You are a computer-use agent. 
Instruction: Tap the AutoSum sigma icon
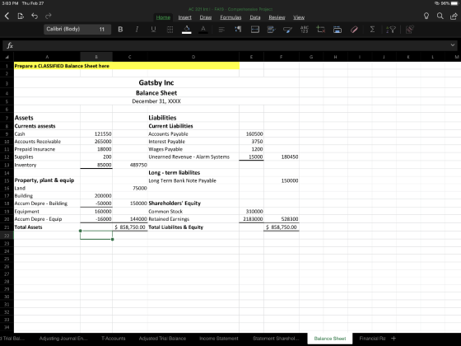[x=372, y=30]
